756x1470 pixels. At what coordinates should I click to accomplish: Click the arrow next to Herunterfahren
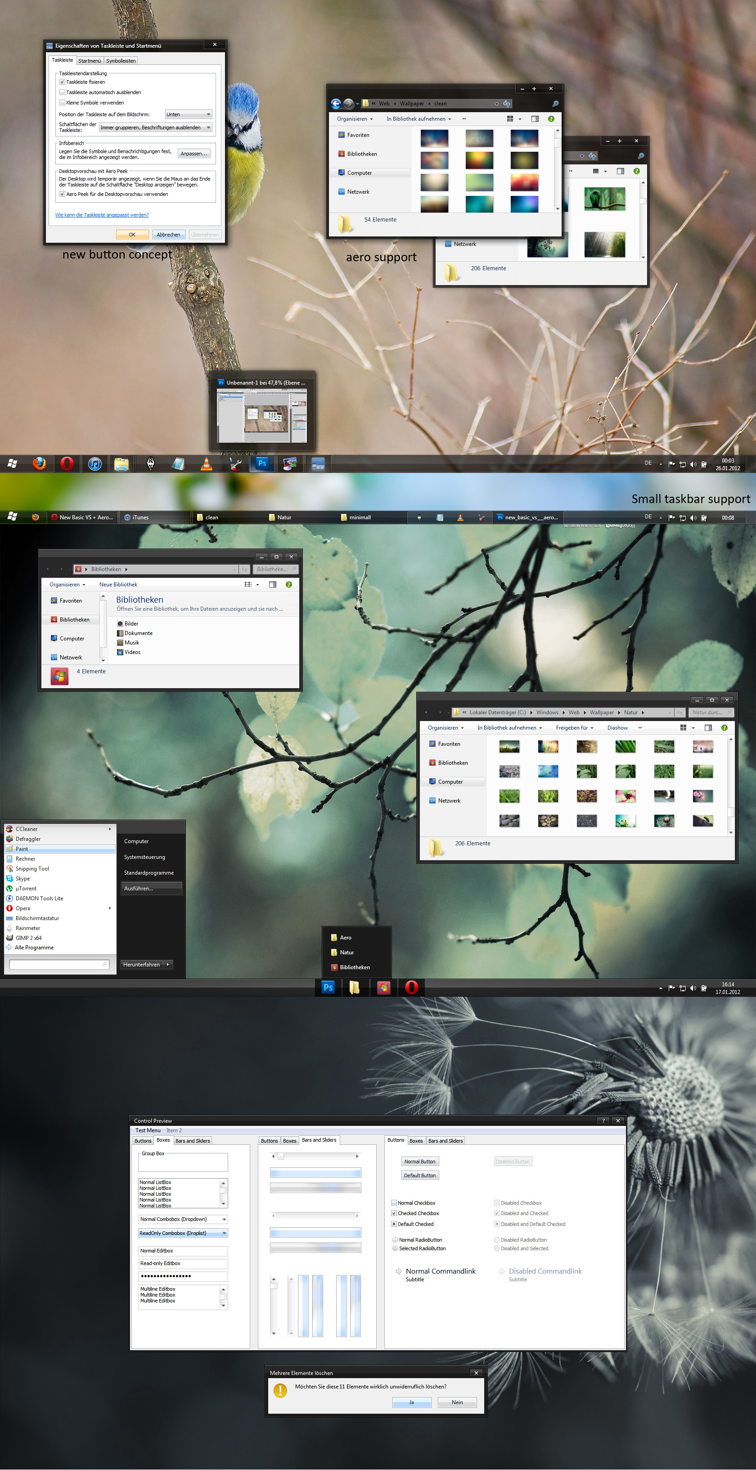pos(167,964)
